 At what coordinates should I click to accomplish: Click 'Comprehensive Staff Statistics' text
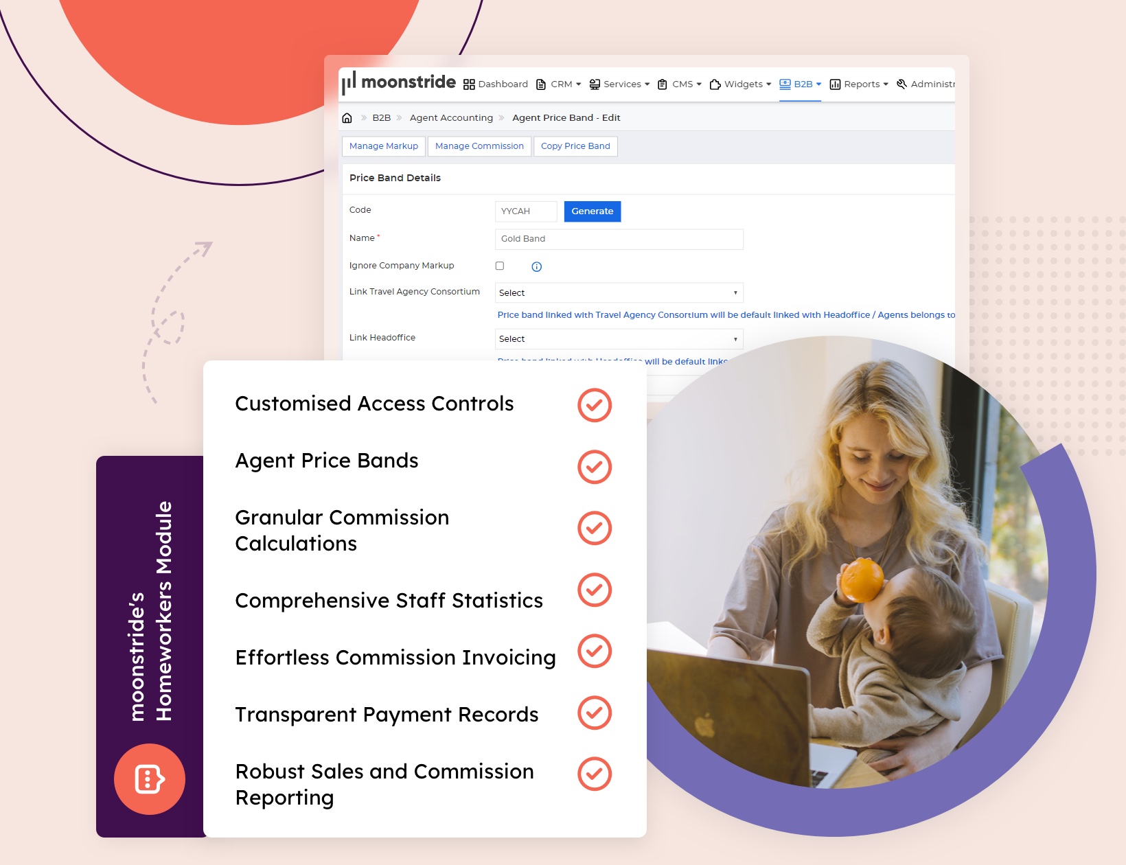click(x=389, y=601)
